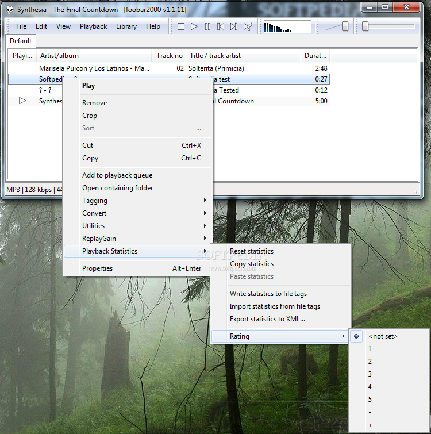Expand the ReplayGain submenu
This screenshot has height=434, width=431.
pyautogui.click(x=137, y=239)
